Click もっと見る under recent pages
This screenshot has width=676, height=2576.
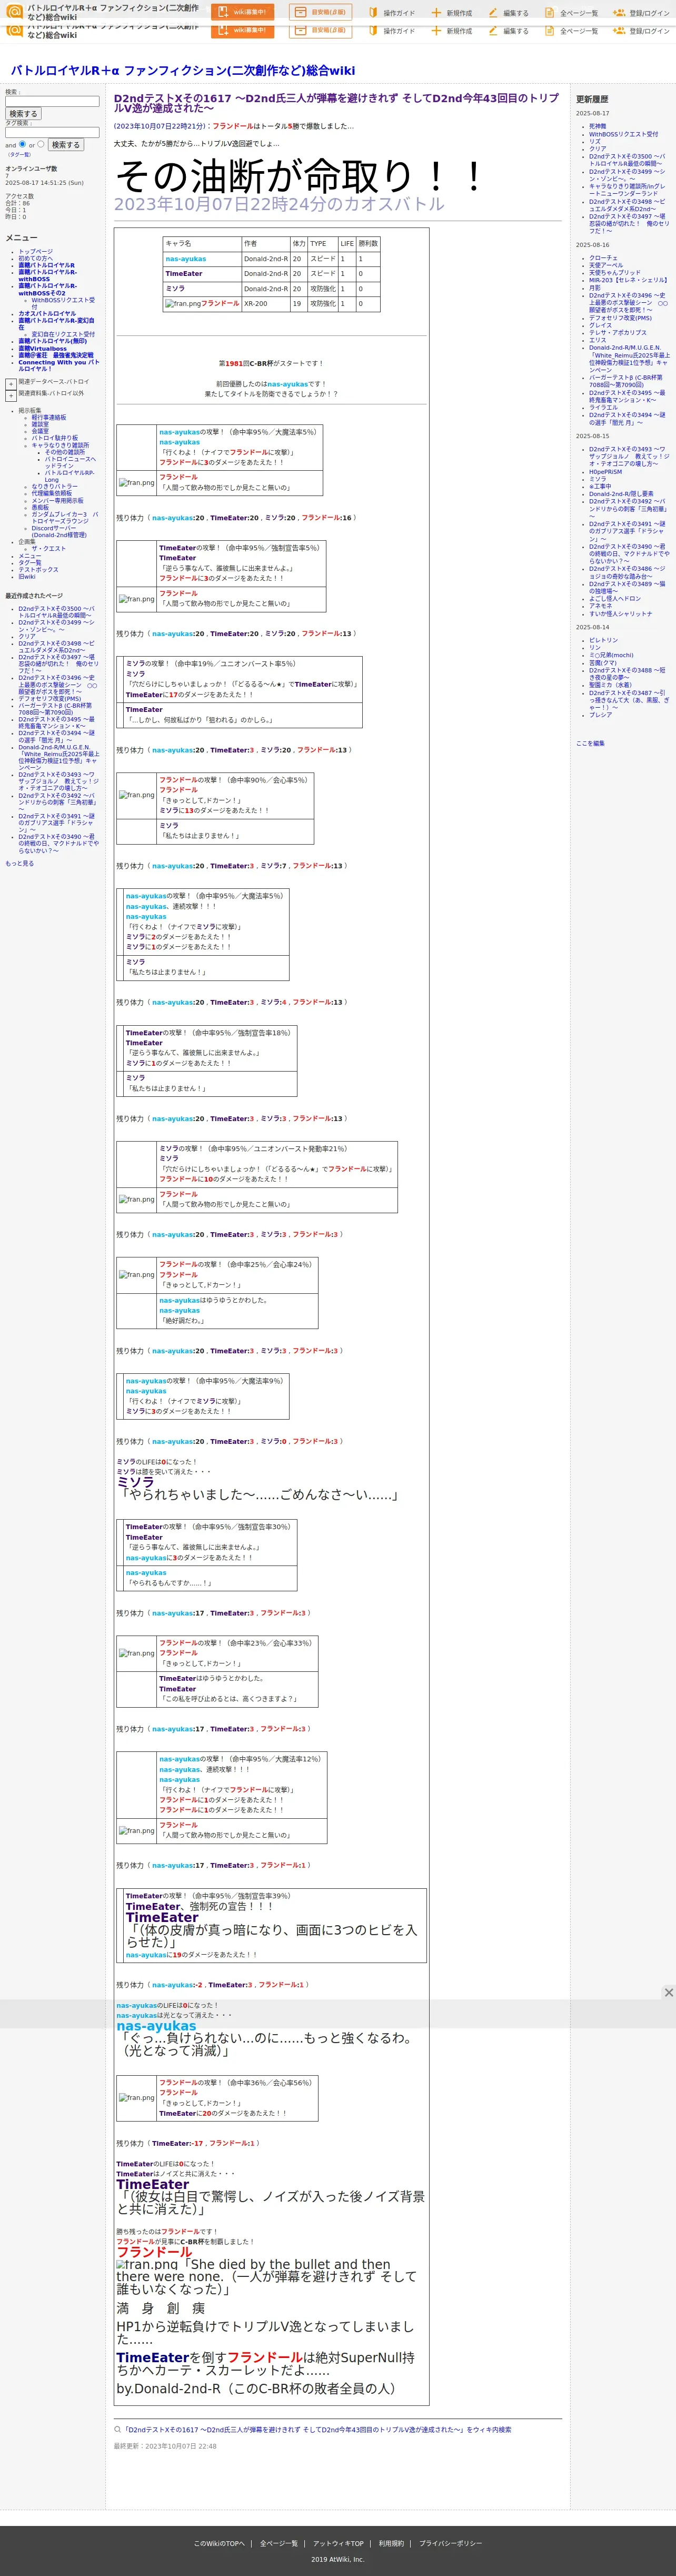19,863
